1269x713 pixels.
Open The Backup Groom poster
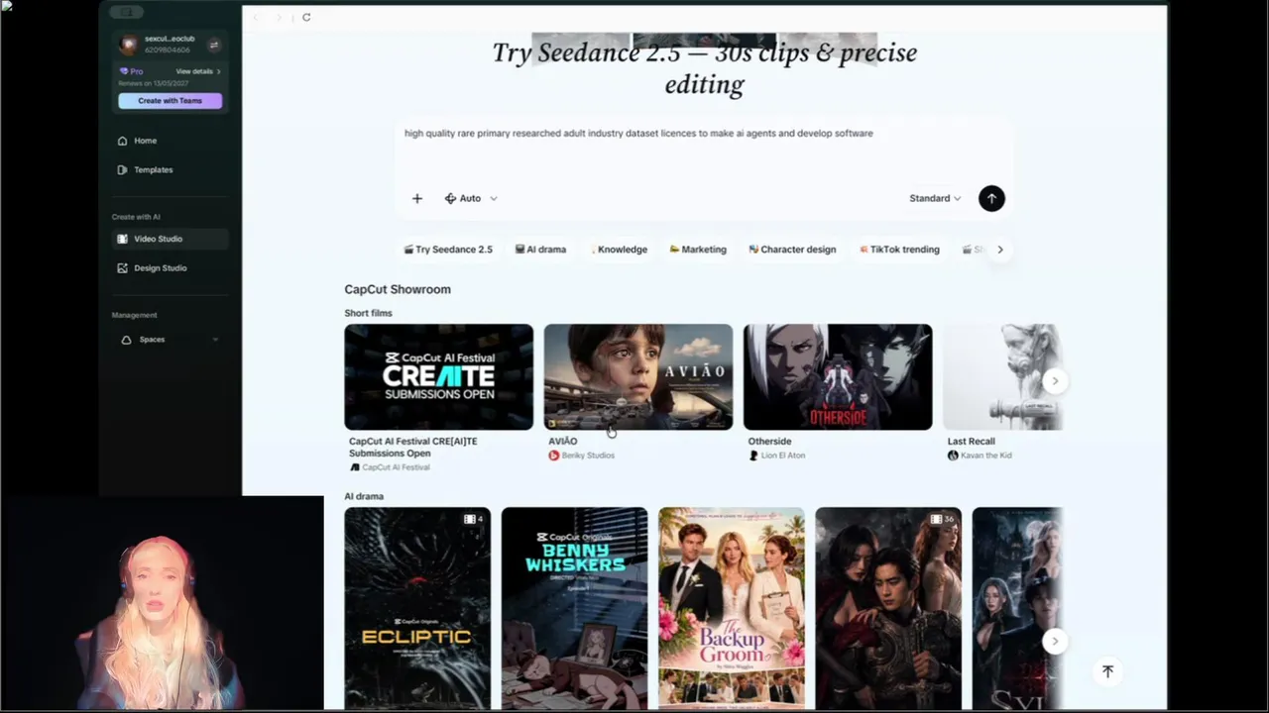pyautogui.click(x=732, y=608)
